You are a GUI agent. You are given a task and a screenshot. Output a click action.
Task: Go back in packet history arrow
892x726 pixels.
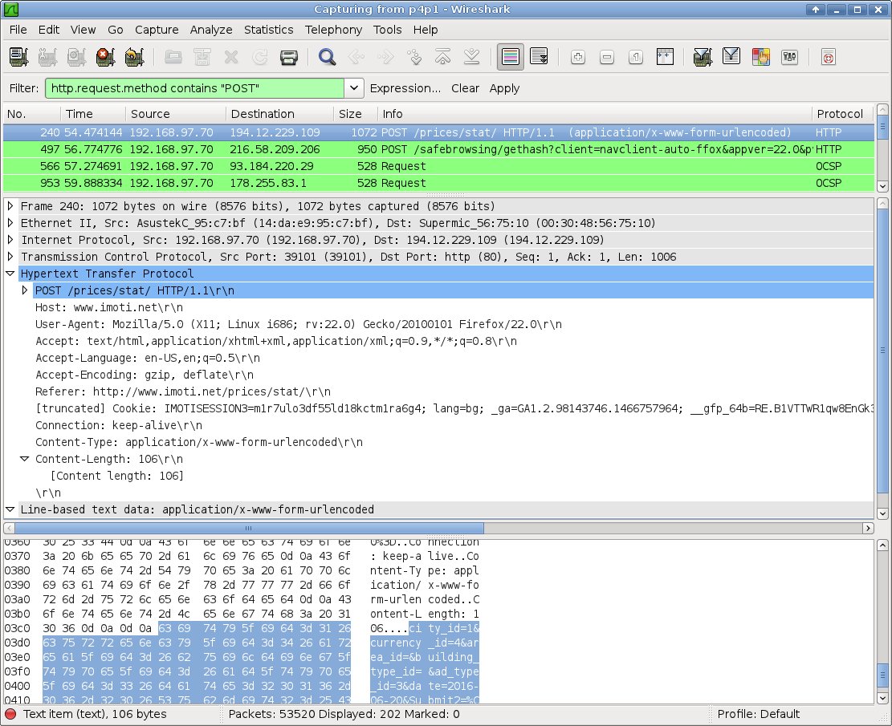[356, 57]
